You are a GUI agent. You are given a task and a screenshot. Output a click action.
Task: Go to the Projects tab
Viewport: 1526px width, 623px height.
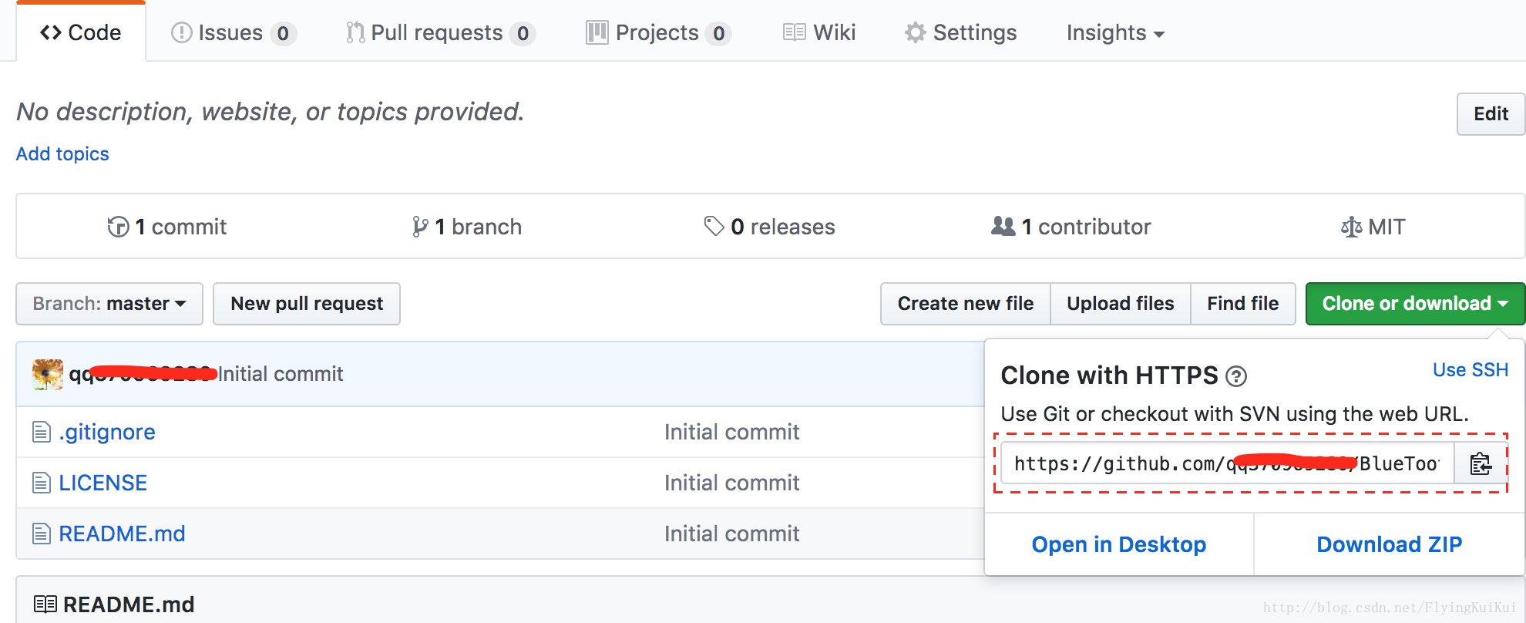tap(658, 32)
